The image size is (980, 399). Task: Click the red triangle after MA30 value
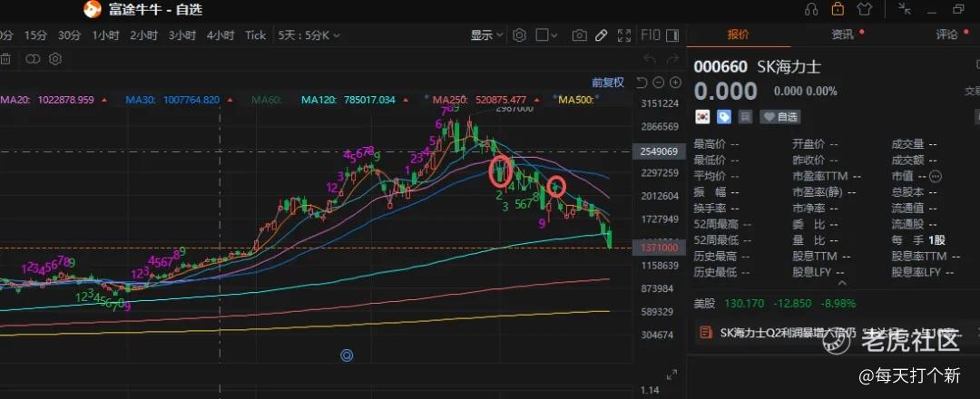coord(230,100)
